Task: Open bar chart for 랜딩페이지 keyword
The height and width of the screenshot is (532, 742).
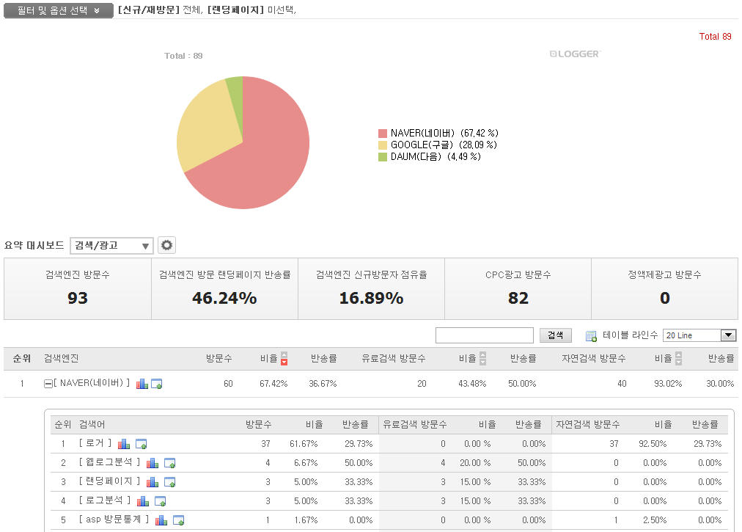Action: [153, 482]
